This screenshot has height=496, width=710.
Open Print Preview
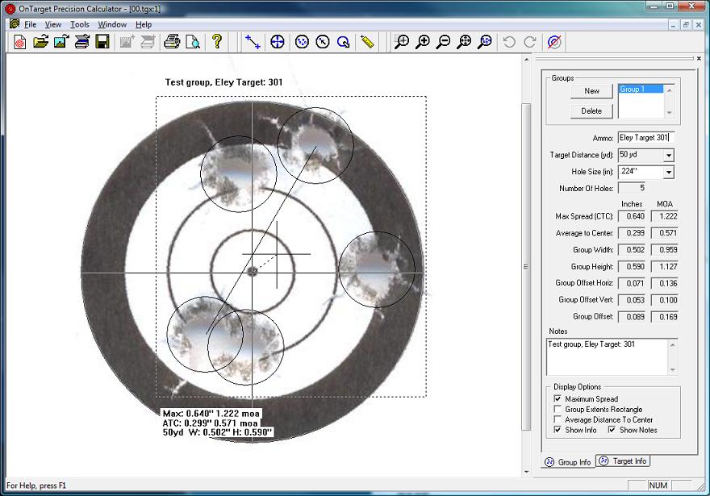191,41
